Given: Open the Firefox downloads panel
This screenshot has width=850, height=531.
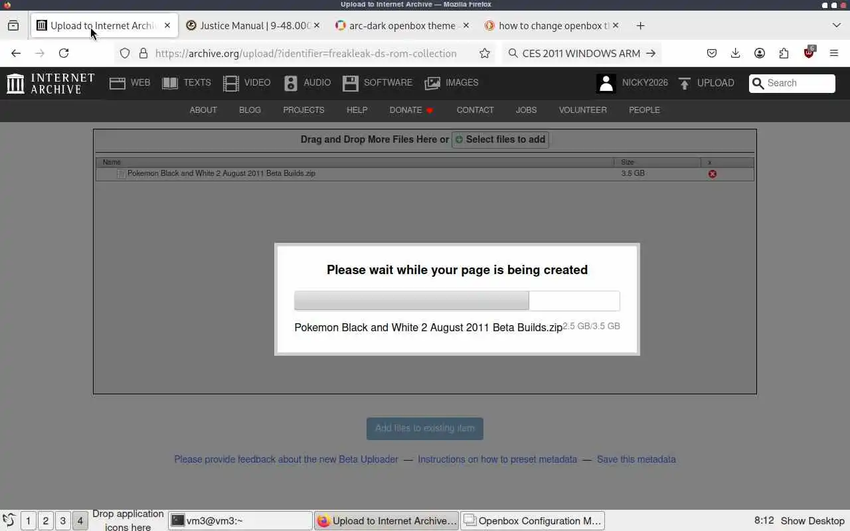Looking at the screenshot, I should click(735, 53).
